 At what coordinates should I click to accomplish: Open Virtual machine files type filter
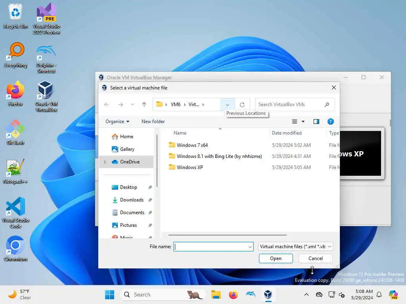click(295, 247)
